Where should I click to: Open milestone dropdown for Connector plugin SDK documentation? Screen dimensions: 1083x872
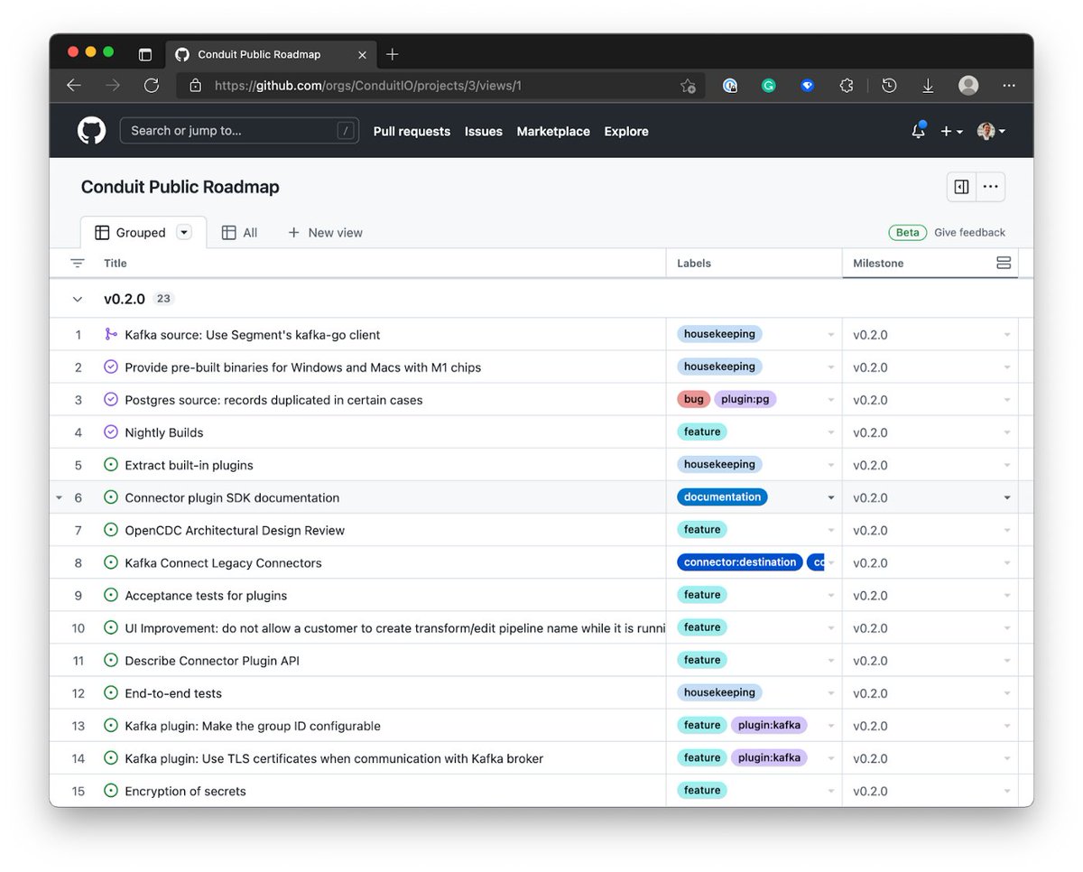pos(1007,497)
